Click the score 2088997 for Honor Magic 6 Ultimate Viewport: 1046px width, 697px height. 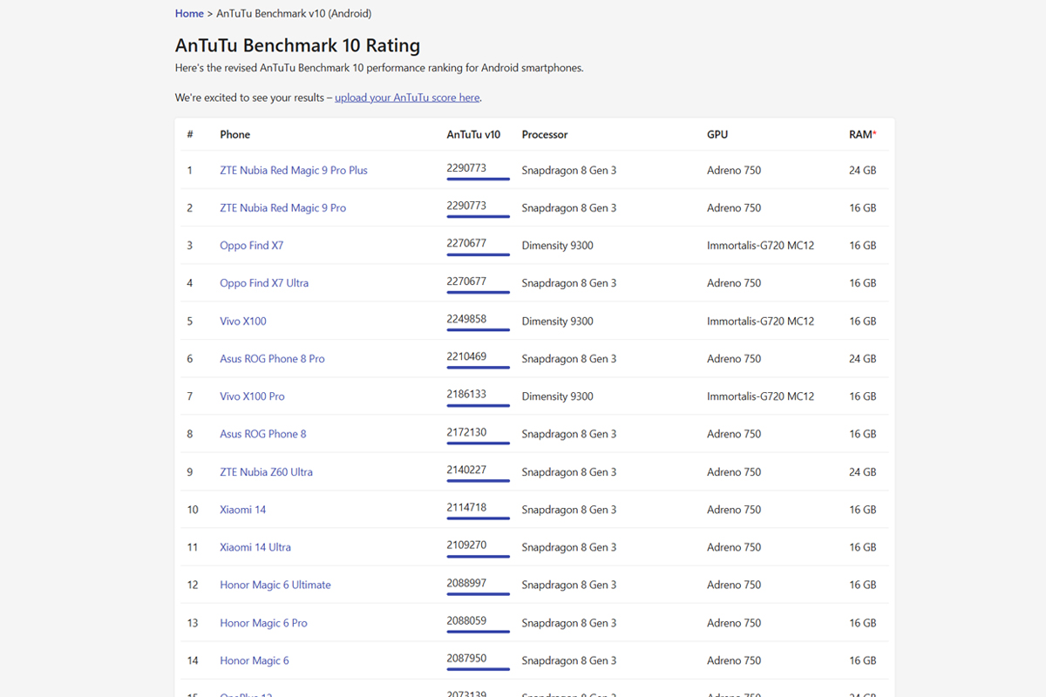tap(466, 583)
